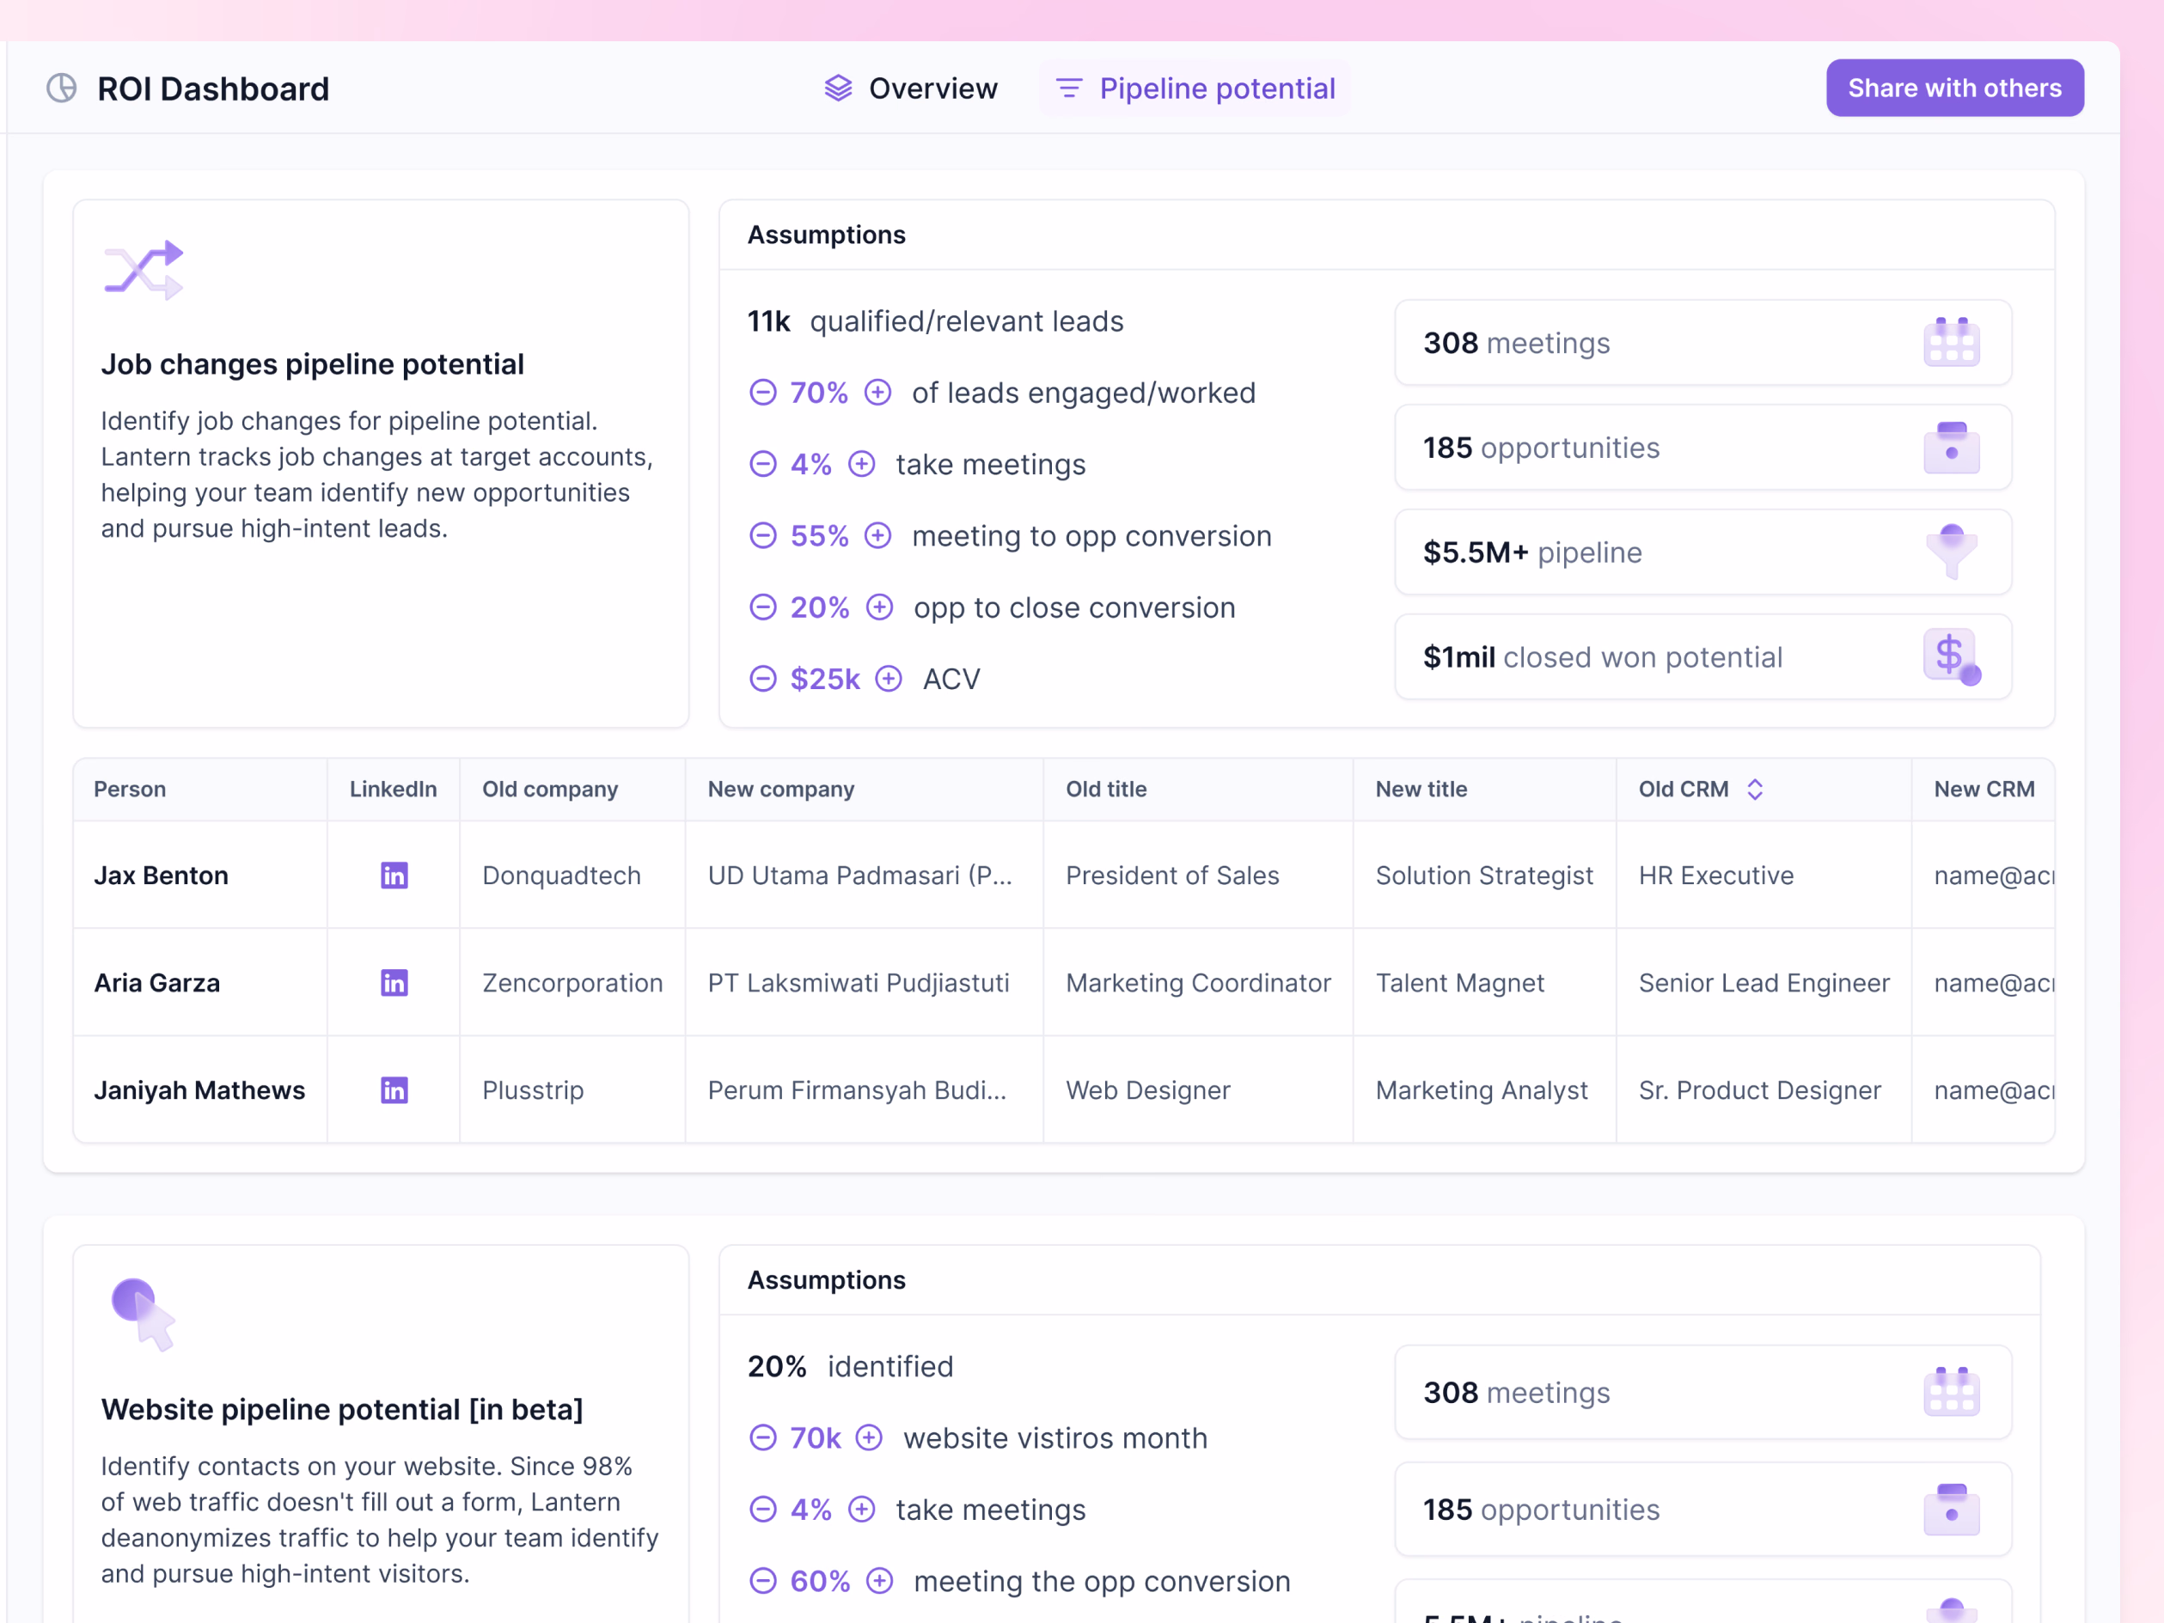2164x1623 pixels.
Task: Click the cursor pointer icon in Website pipeline card
Action: [143, 1314]
